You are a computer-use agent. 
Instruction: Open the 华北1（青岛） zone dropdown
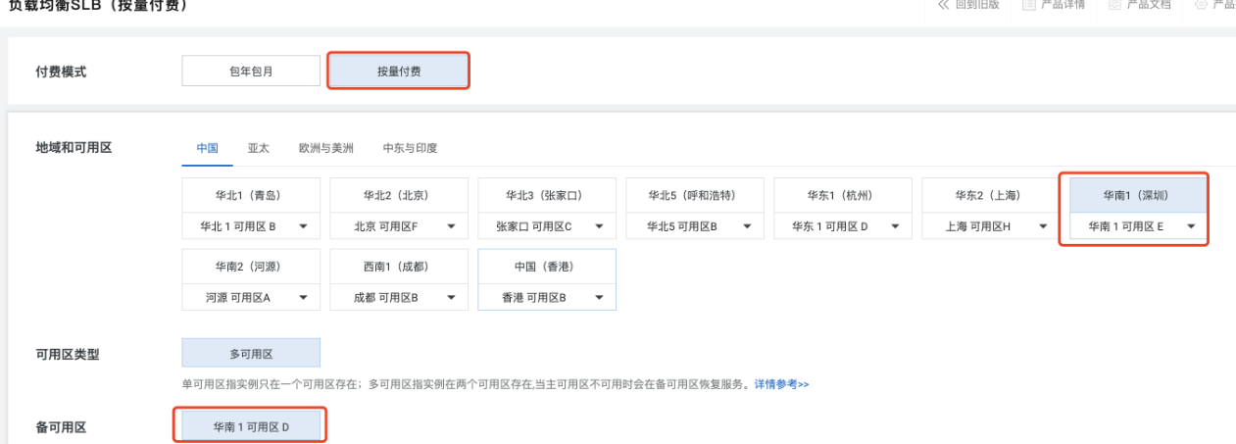click(303, 226)
